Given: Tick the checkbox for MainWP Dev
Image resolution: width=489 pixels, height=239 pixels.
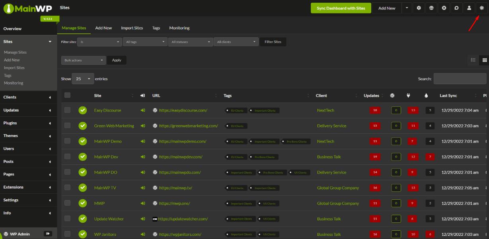Looking at the screenshot, I should (67, 157).
